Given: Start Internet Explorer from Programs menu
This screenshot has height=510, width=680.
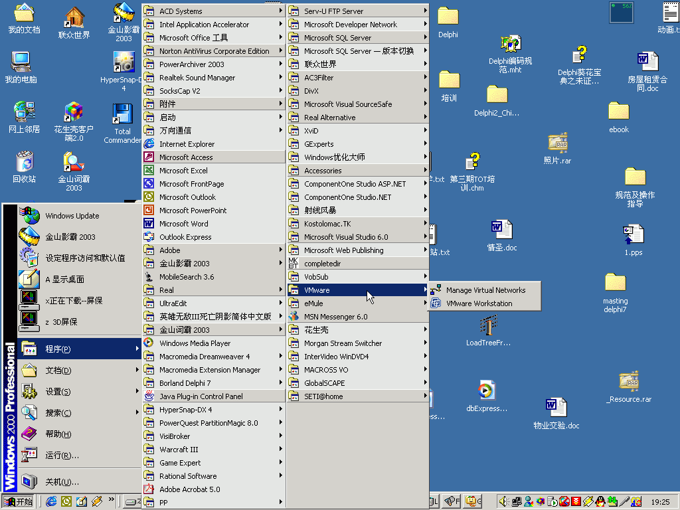Looking at the screenshot, I should pyautogui.click(x=213, y=144).
